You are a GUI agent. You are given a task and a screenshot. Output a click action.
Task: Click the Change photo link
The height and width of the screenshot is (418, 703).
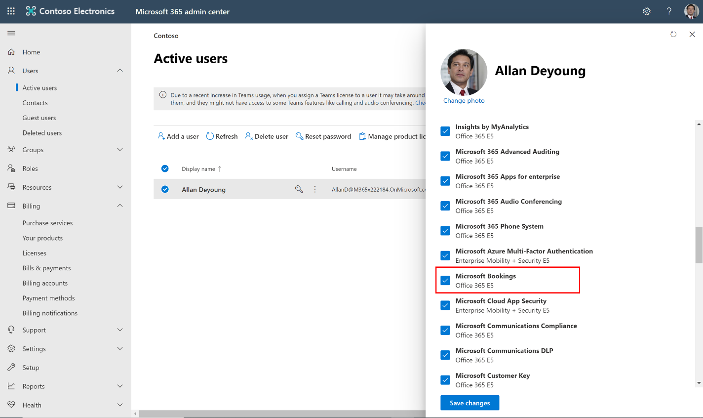[464, 100]
